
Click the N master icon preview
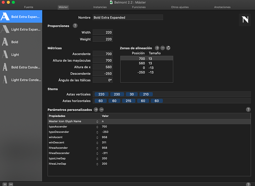pos(244,21)
